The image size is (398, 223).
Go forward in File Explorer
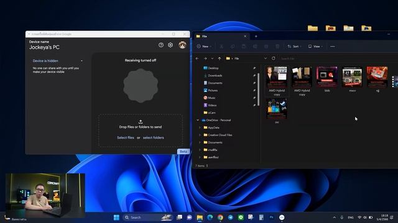coord(205,58)
